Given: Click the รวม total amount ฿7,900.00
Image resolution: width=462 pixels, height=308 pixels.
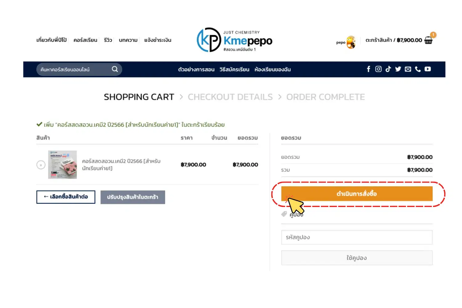Looking at the screenshot, I should (x=420, y=170).
